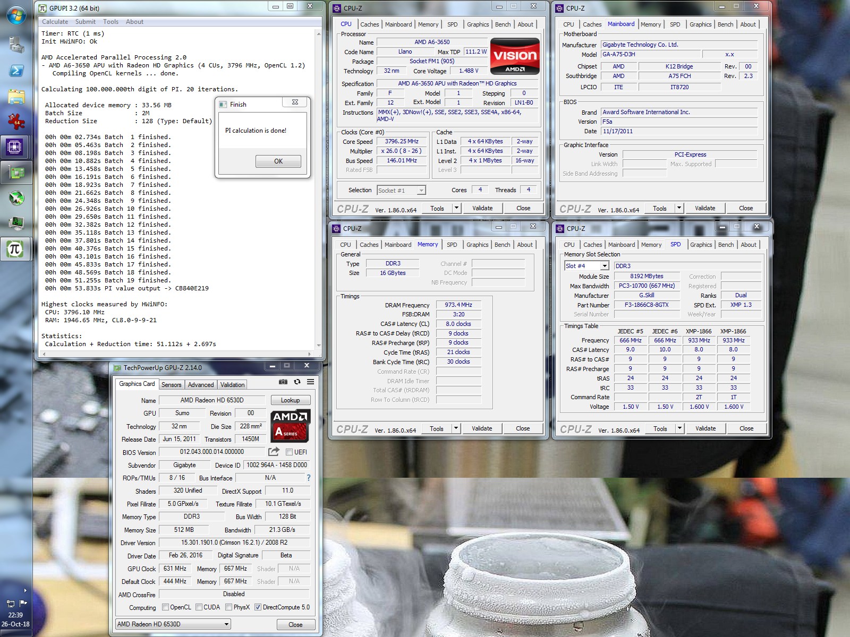Viewport: 850px width, 637px height.
Task: Click the GPU-Z Name field AMD Radeon HD 6530D
Action: [x=212, y=400]
